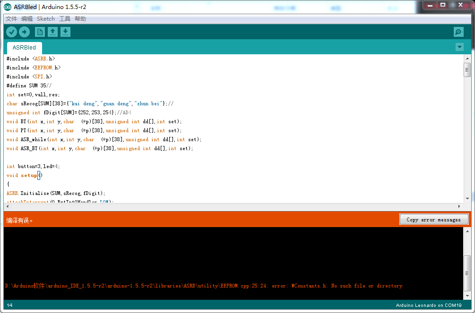Click the 'void BT(int x...' declaration line
Screen dimensions: 475x313
click(x=94, y=121)
